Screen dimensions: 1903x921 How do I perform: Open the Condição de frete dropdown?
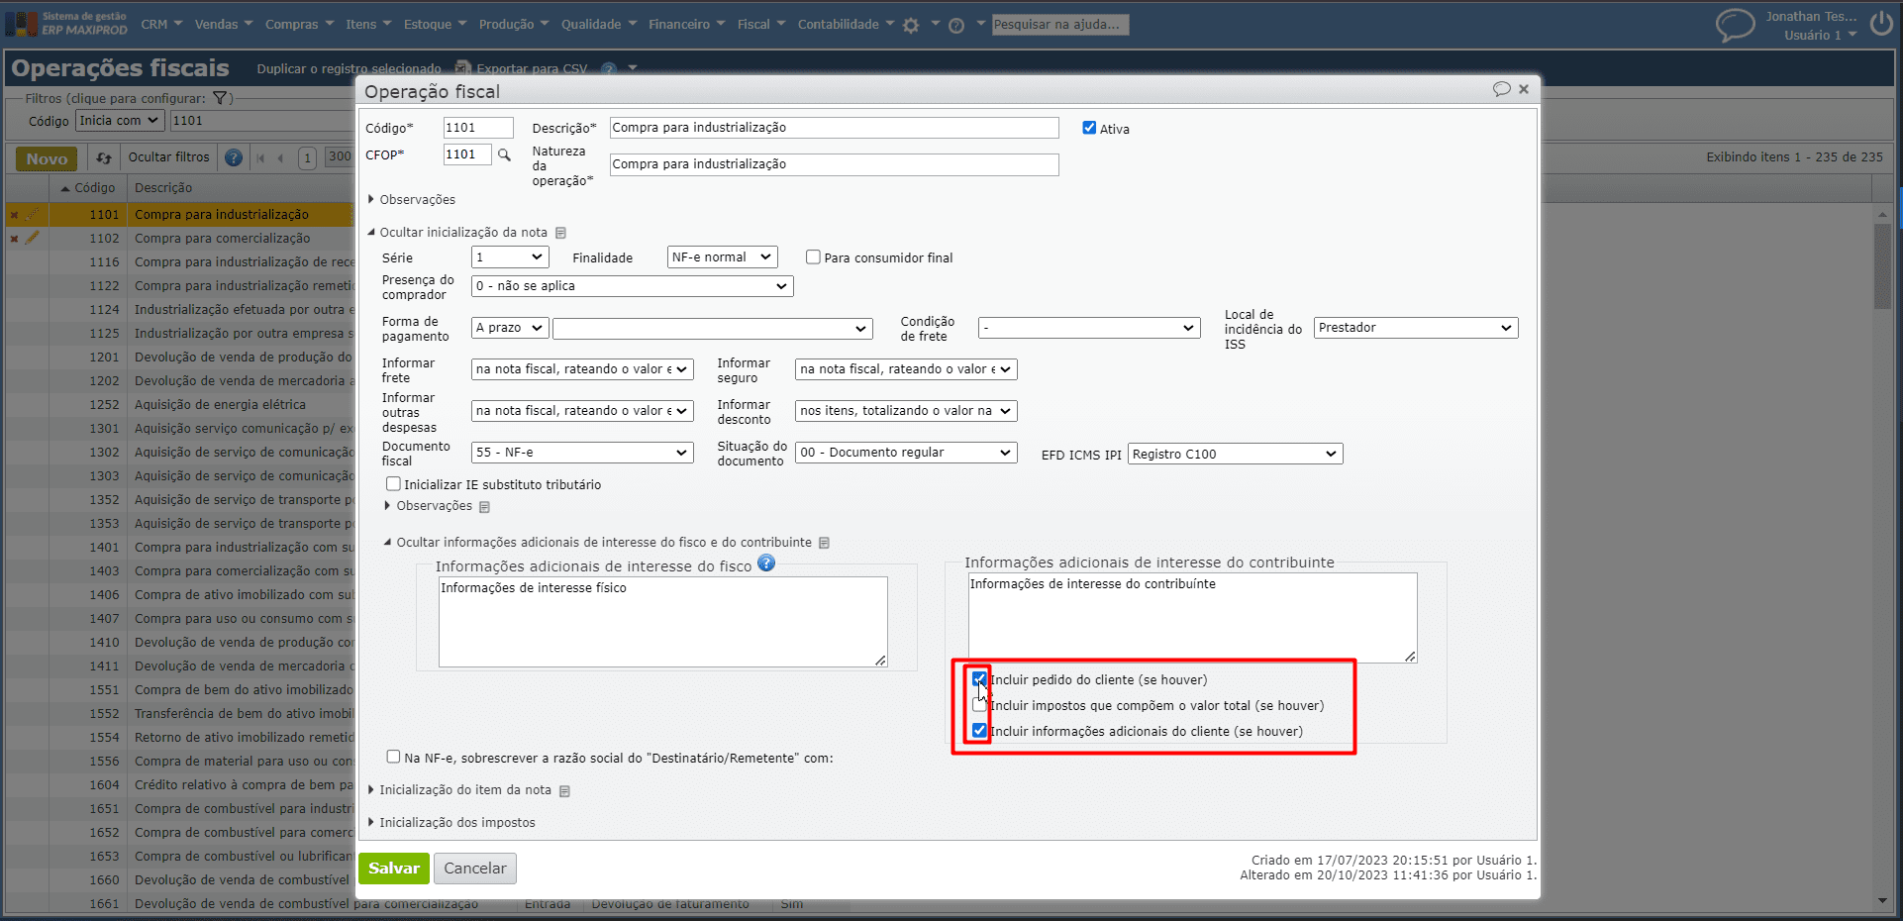[1089, 328]
